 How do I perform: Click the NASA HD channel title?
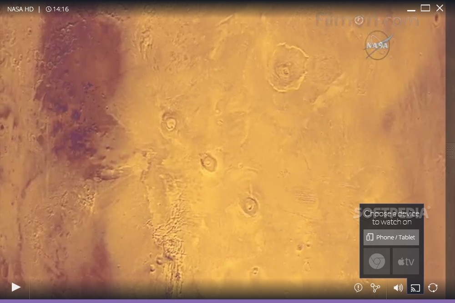[20, 9]
